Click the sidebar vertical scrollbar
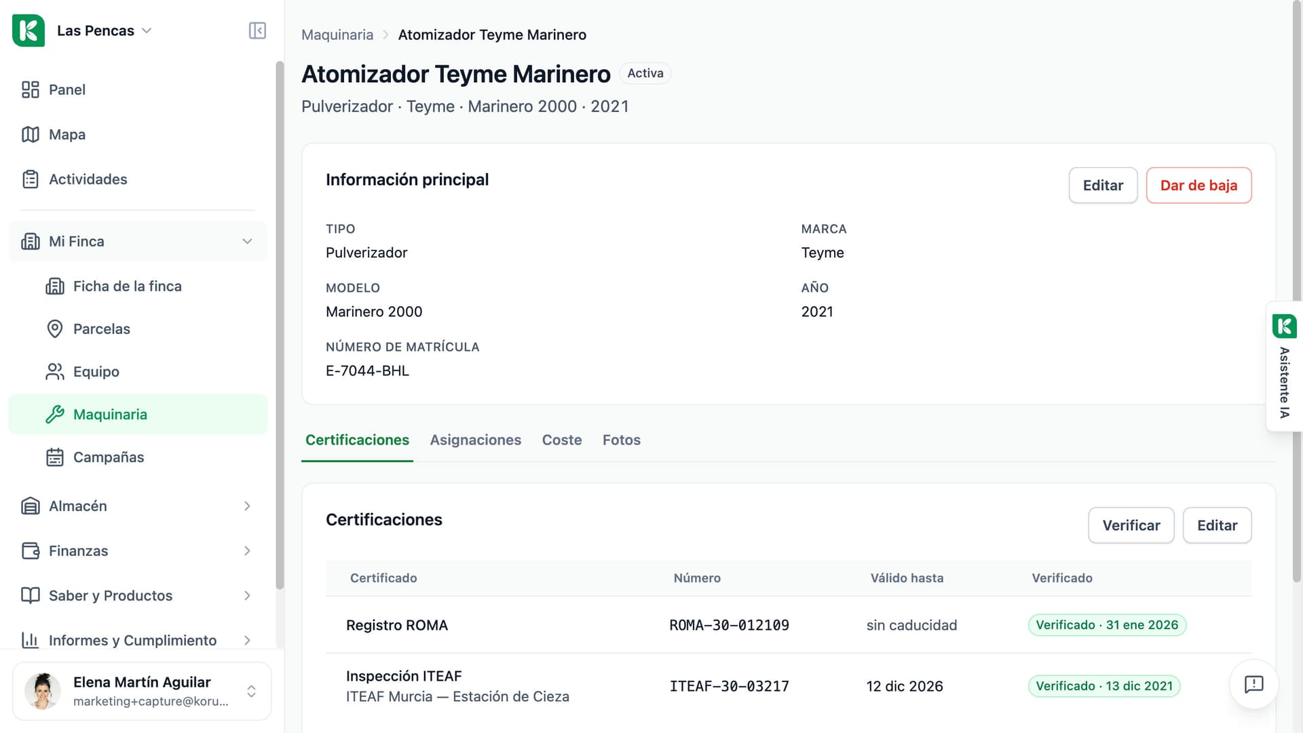Screen dimensions: 1303x733 tap(280, 326)
